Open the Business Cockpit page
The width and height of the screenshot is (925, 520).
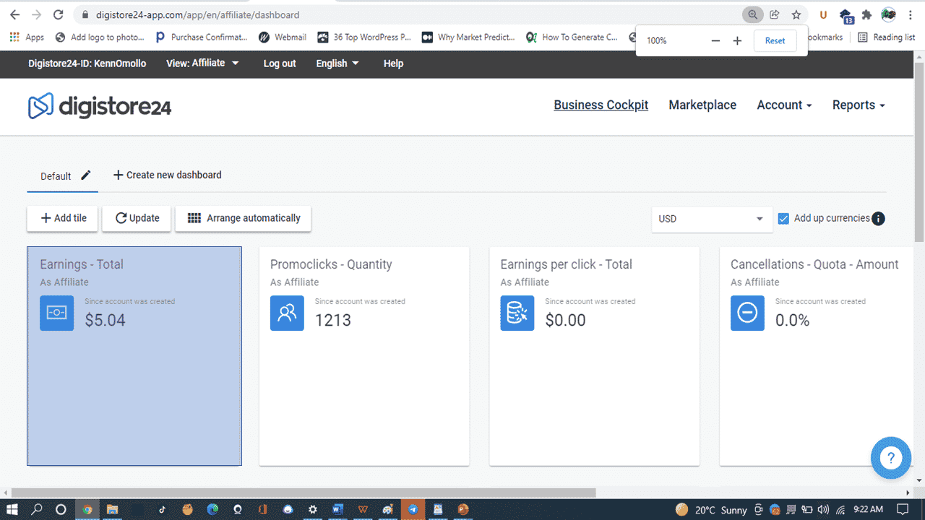point(601,105)
